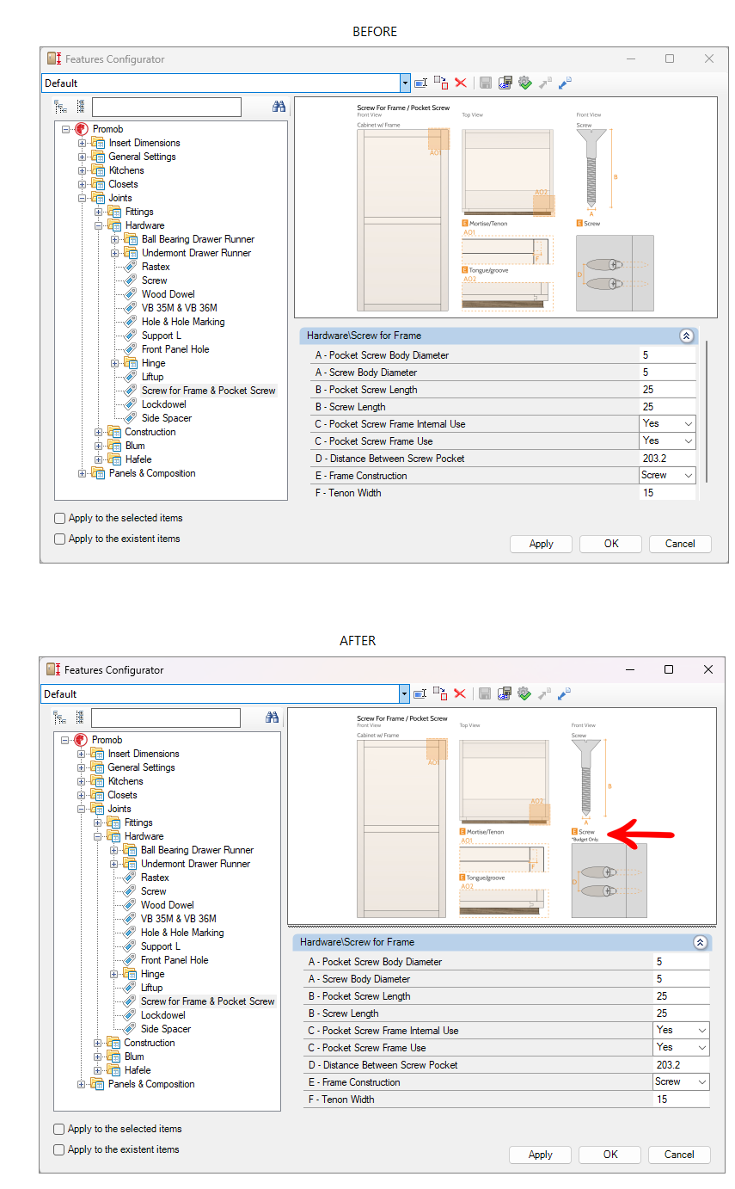The width and height of the screenshot is (735, 1189).
Task: Click the gray floppy save icon in AFTER window
Action: [485, 693]
